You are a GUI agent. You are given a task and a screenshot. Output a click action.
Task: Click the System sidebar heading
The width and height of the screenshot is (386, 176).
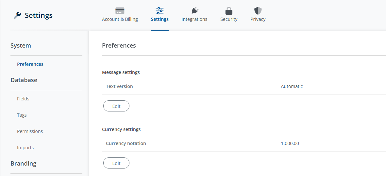(x=21, y=45)
